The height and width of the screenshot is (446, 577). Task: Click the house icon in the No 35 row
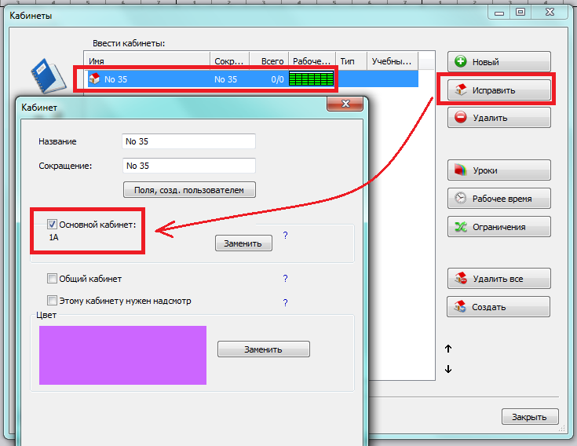[94, 79]
